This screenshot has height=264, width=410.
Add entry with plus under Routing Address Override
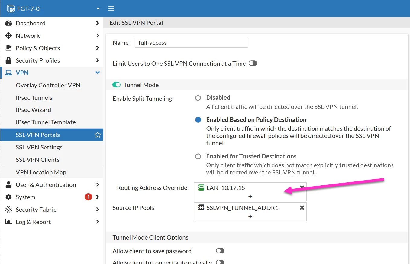[x=250, y=197]
